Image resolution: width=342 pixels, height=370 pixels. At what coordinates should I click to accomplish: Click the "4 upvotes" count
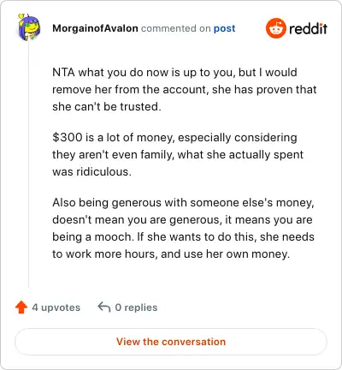coord(56,307)
